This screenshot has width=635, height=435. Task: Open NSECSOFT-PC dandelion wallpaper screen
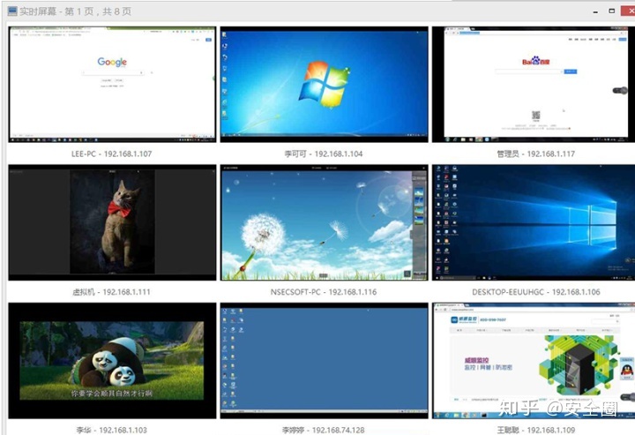324,222
